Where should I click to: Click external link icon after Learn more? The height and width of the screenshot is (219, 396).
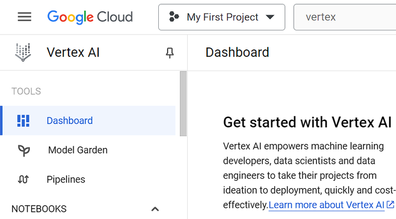click(x=390, y=205)
